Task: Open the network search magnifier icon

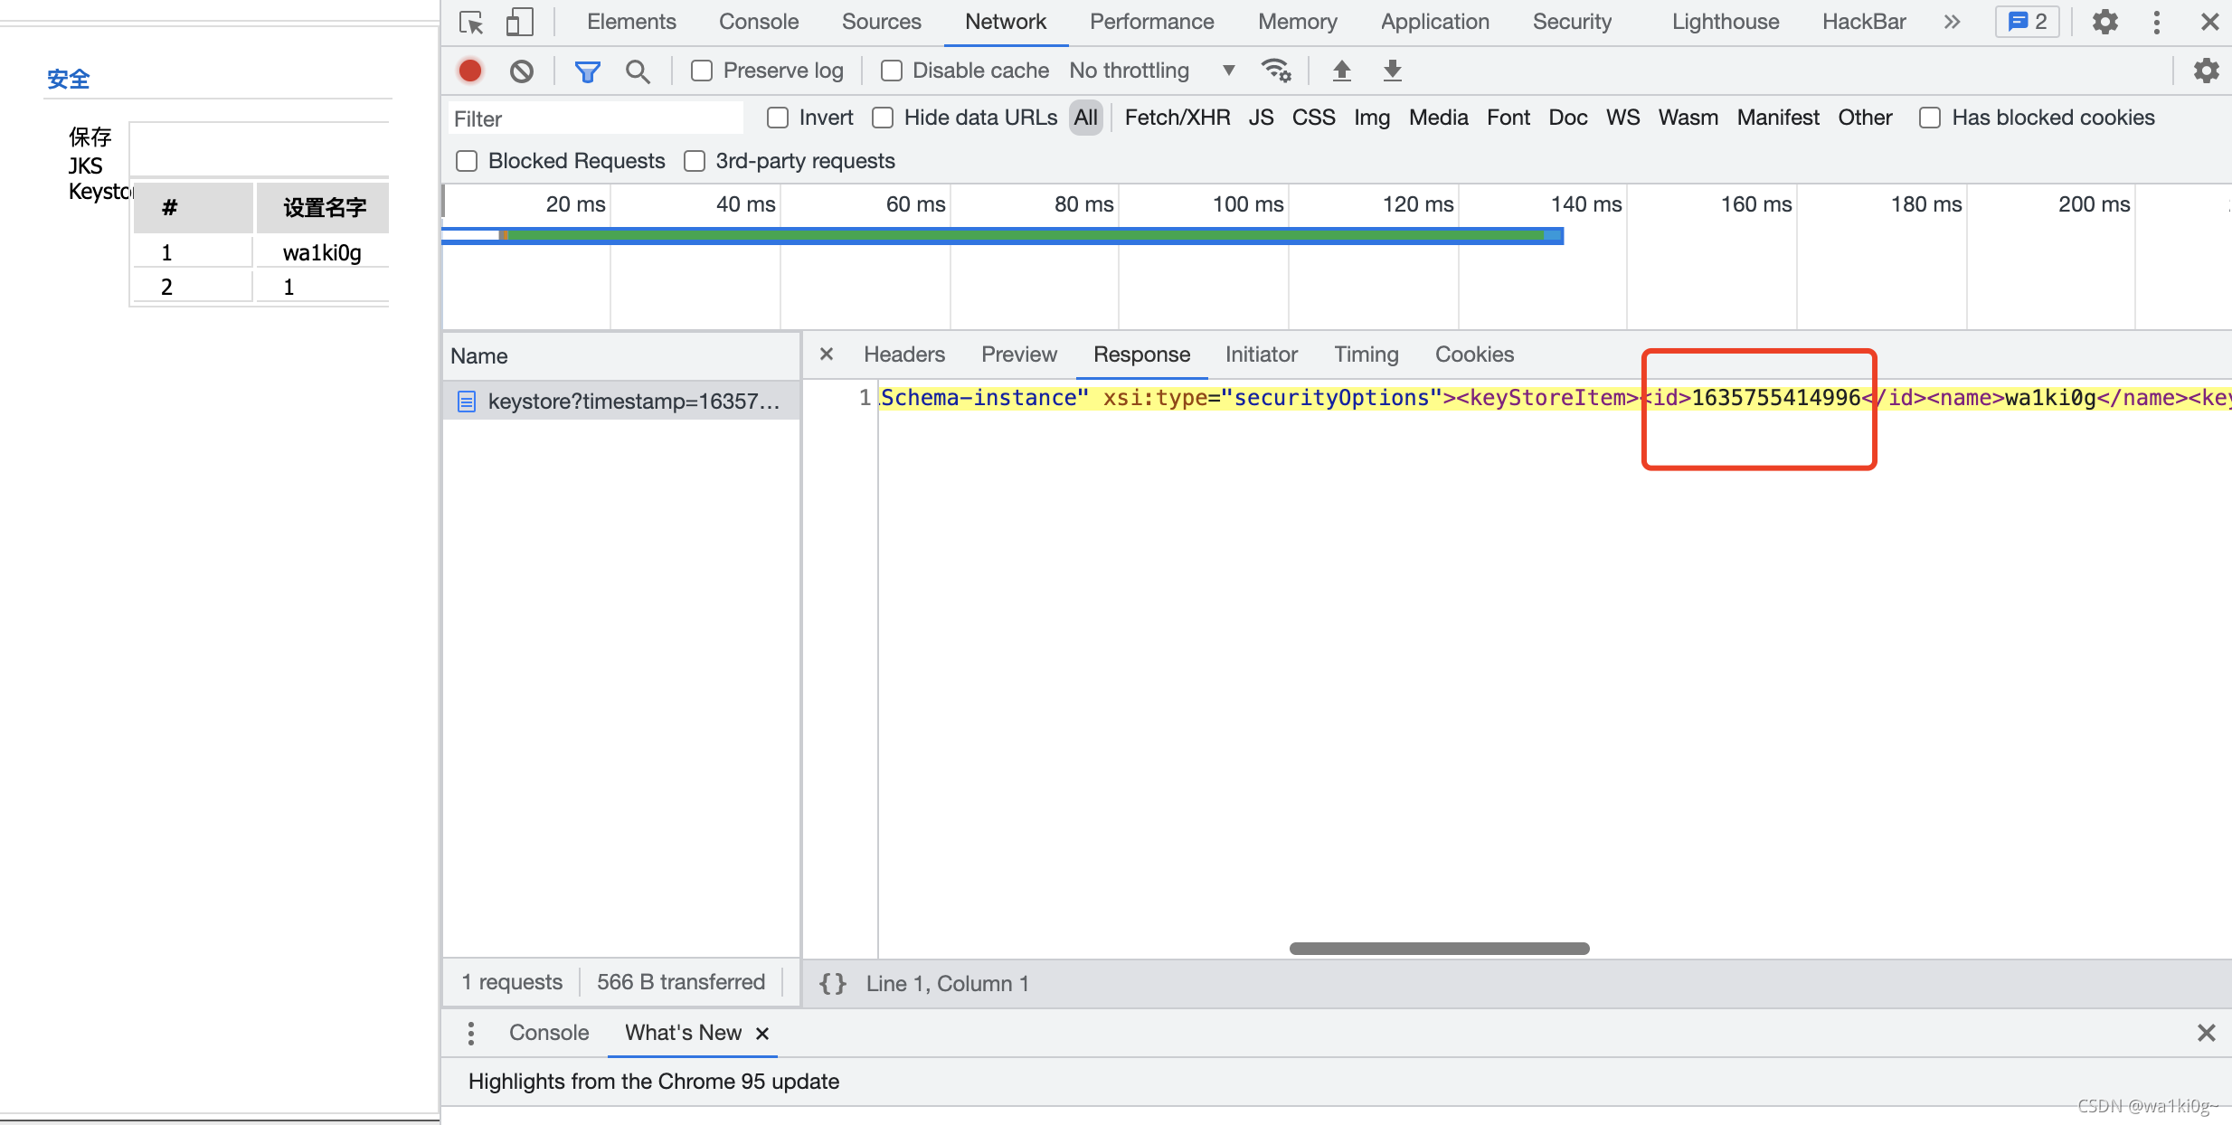Action: 638,71
